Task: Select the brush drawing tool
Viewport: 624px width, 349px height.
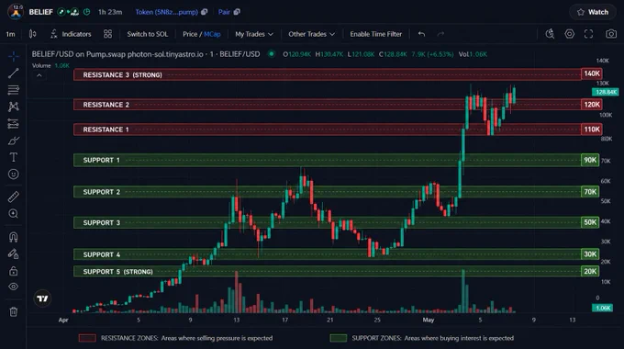Action: (14, 141)
